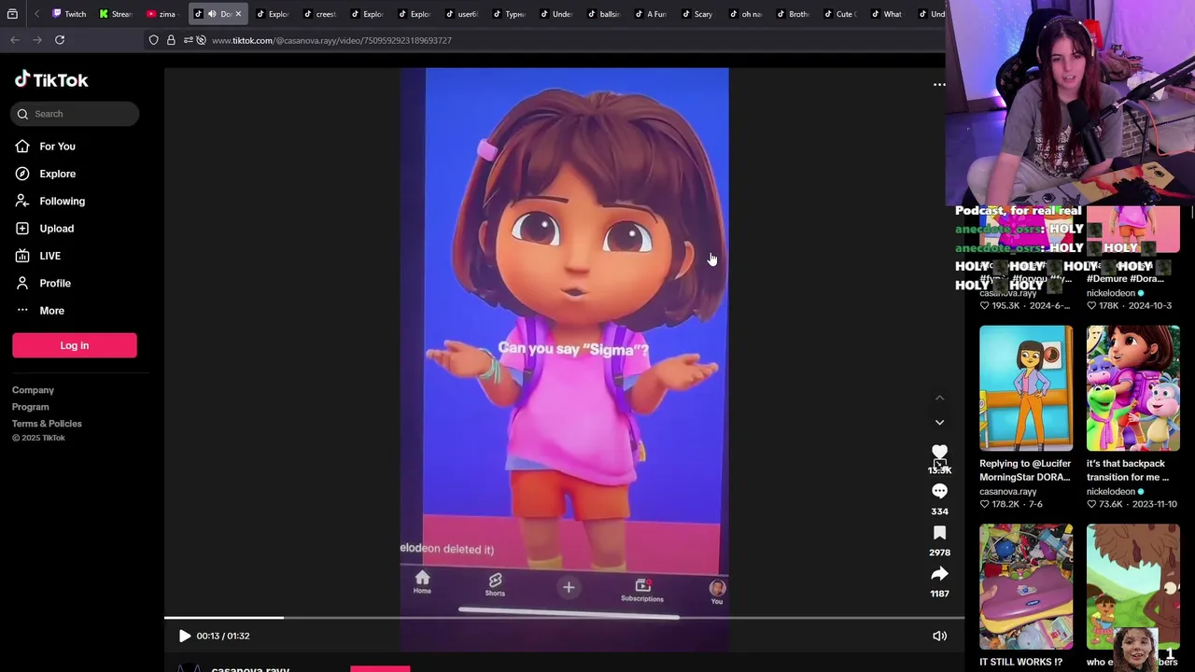Expand the Program footer section
Screen dimensions: 1195x672
(x=30, y=407)
